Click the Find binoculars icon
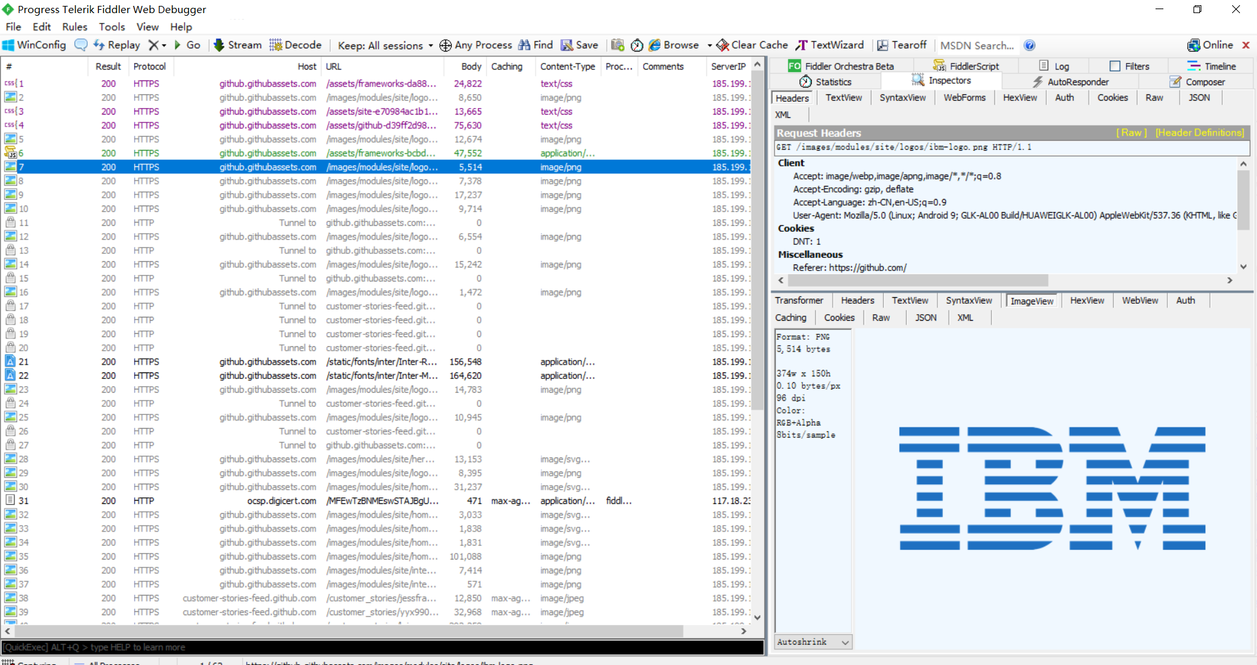Screen dimensions: 1257x665 524,45
